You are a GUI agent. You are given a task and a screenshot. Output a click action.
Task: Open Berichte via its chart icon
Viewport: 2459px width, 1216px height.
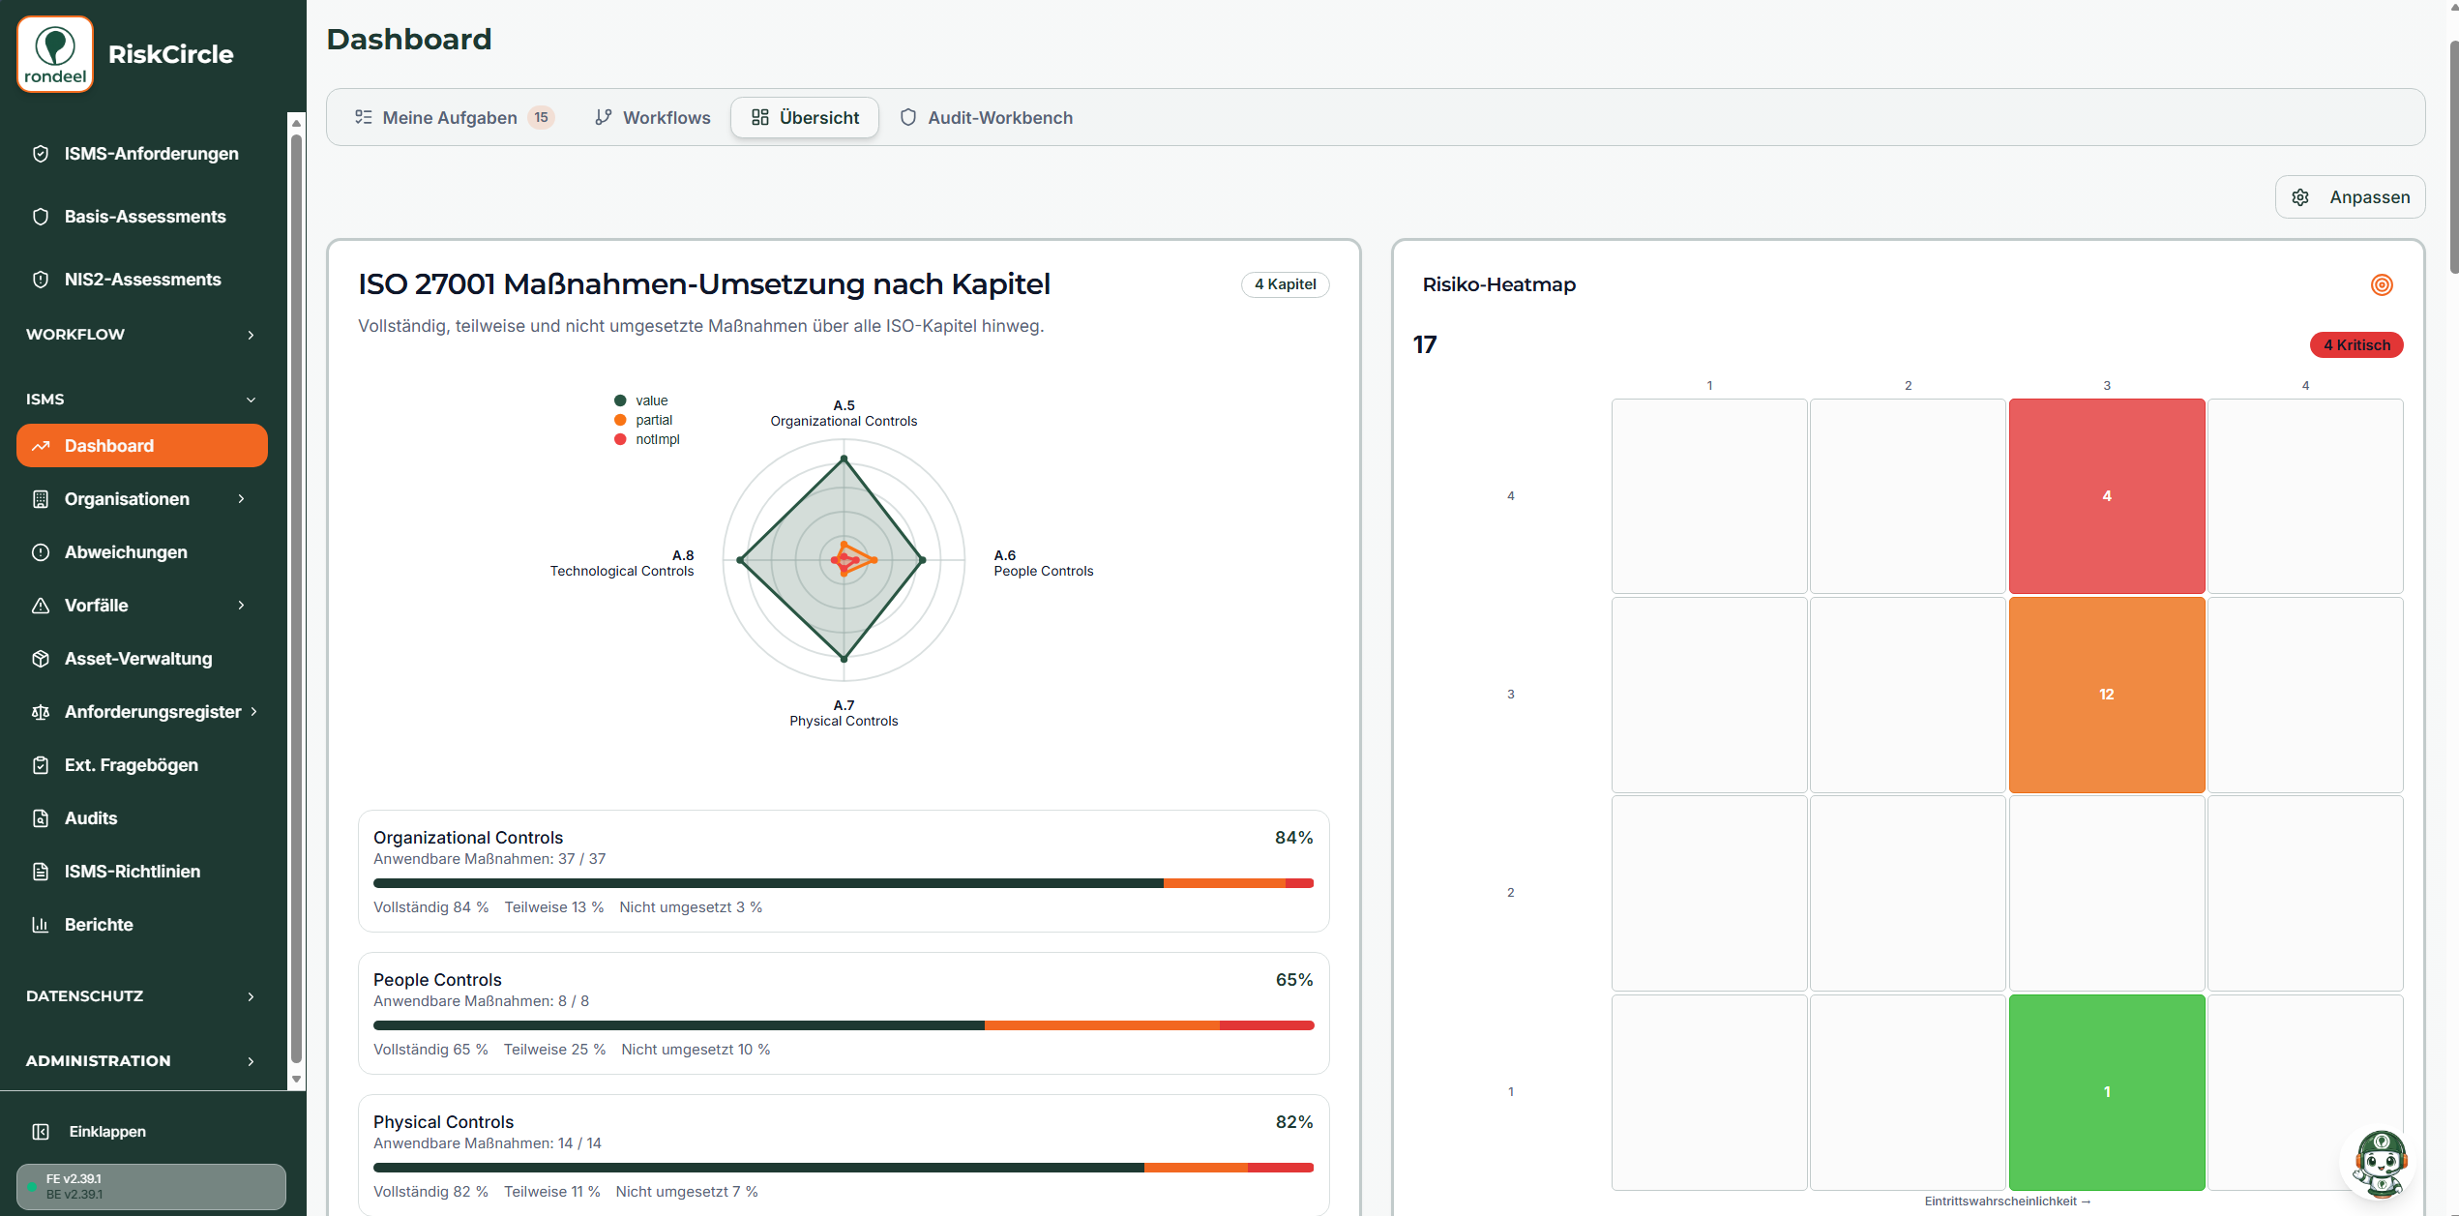[x=41, y=925]
